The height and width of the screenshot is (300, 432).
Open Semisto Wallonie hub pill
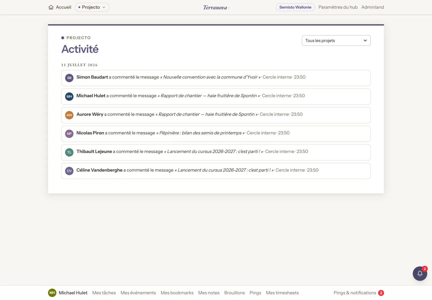[x=295, y=7]
